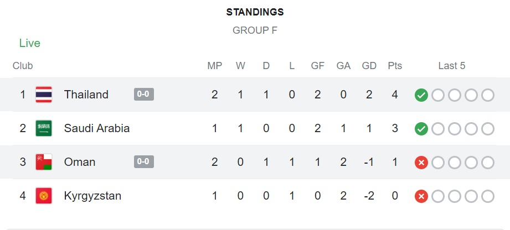Click Oman's red loss X icon

pos(421,163)
